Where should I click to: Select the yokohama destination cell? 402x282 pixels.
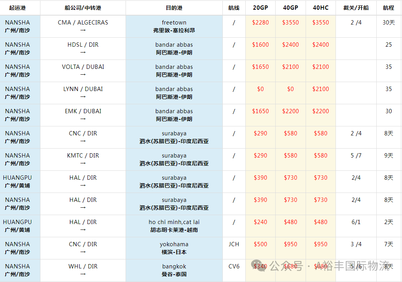174,248
